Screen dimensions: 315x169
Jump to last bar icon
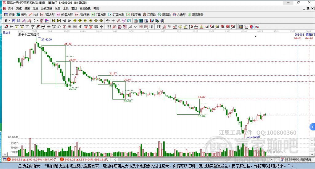point(59,21)
